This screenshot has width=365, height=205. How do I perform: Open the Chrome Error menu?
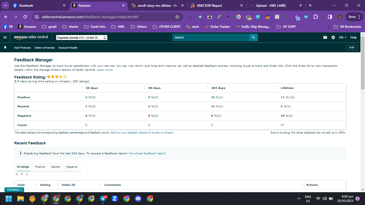[x=354, y=17]
